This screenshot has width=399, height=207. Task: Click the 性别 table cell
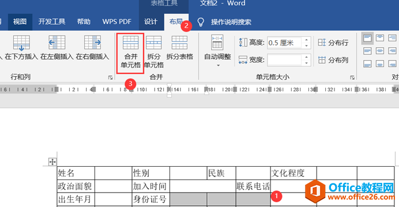click(151, 173)
